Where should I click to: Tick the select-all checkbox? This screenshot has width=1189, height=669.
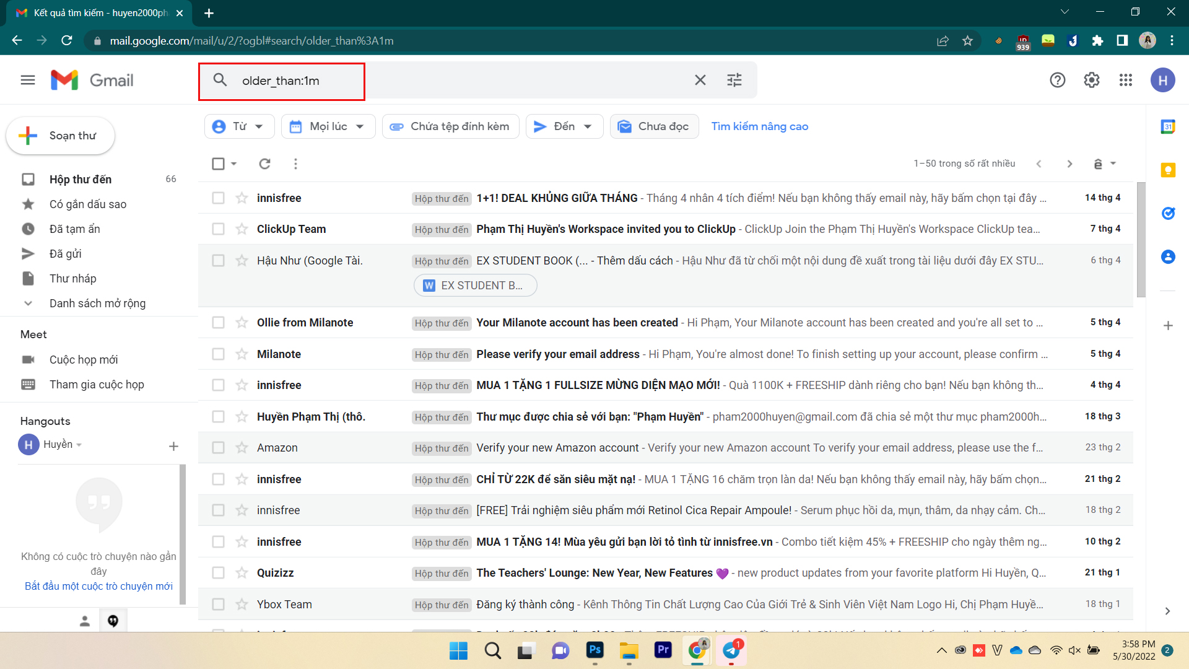[218, 164]
